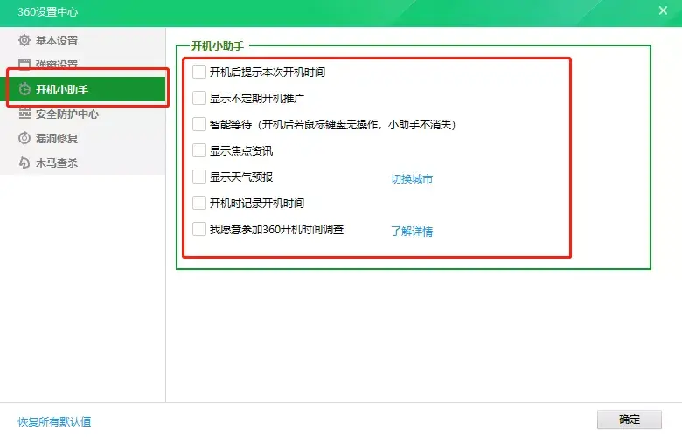The width and height of the screenshot is (682, 437).
Task: Select the 开机小助手 sidebar item
Action: [x=83, y=89]
